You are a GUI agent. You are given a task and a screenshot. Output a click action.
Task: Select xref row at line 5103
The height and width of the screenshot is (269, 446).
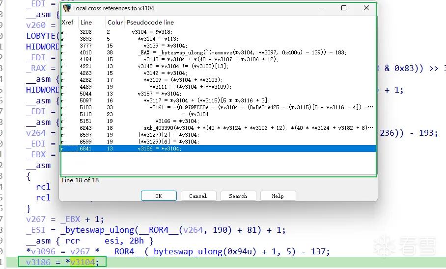[x=219, y=107]
